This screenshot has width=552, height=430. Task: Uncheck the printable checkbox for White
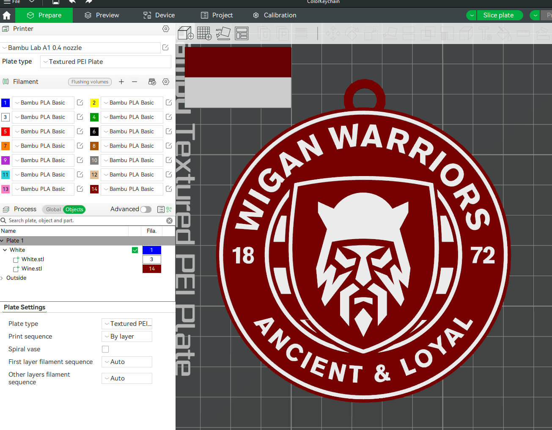pos(135,250)
